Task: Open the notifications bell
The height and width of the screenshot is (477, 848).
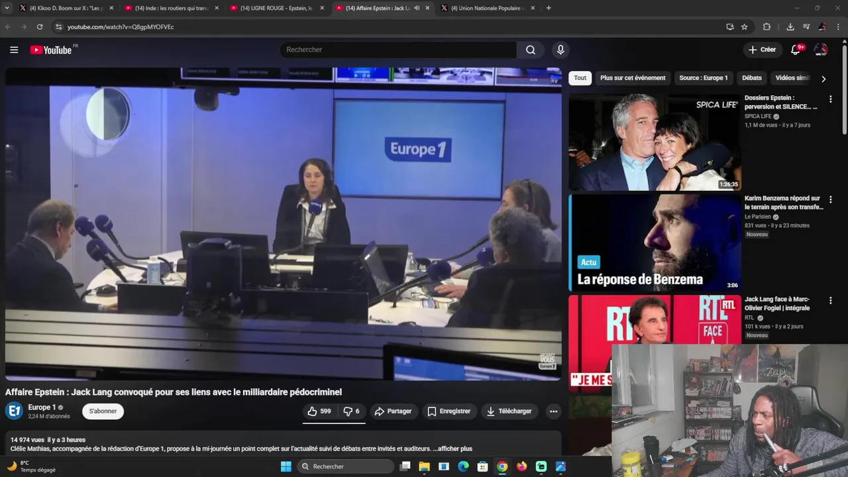Action: click(796, 50)
